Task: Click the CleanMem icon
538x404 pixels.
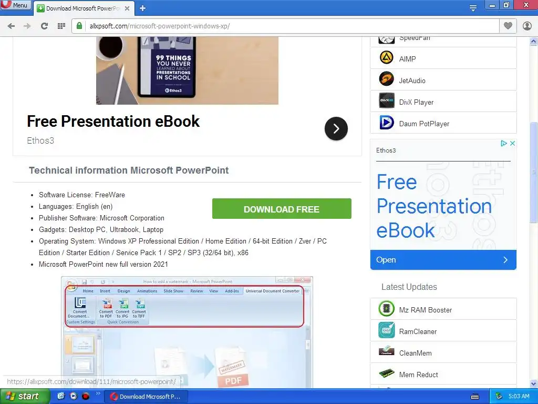Action: coord(386,351)
